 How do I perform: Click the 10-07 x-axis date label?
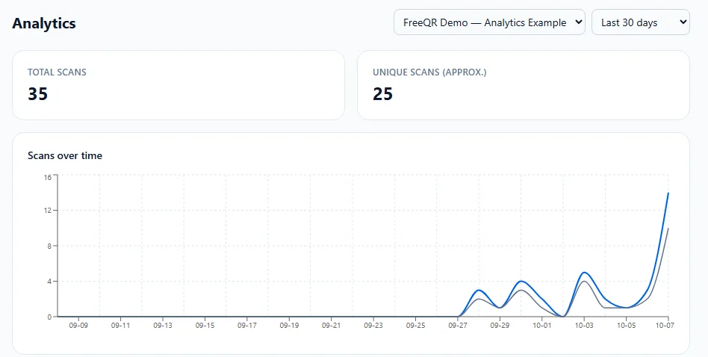(x=665, y=326)
